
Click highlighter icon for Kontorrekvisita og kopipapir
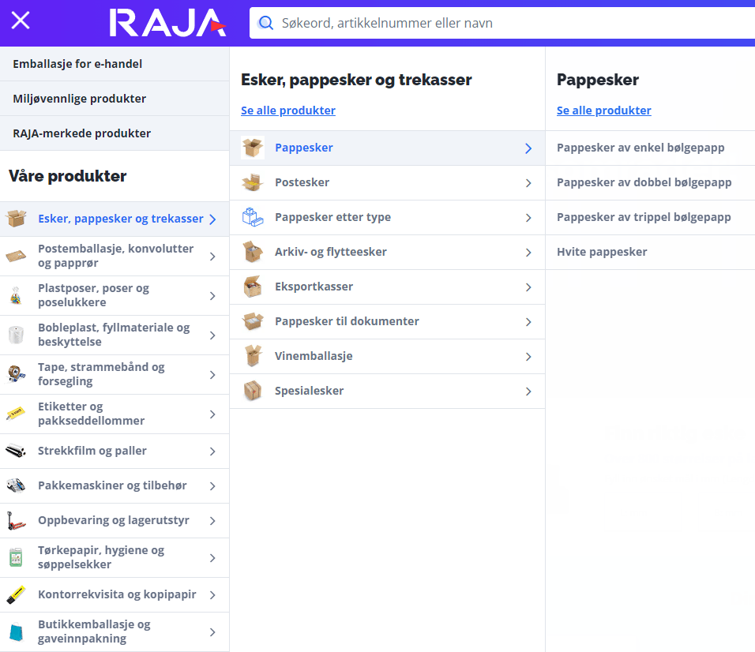[x=16, y=594]
